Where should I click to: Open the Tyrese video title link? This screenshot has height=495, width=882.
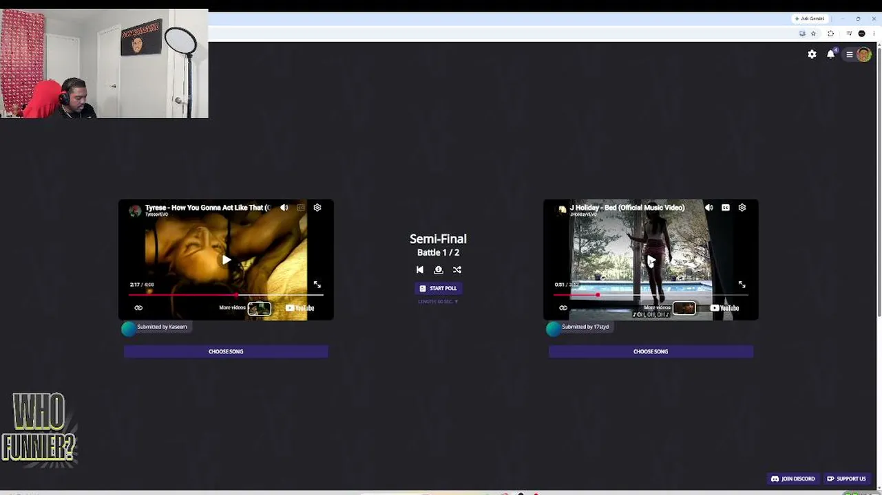coord(207,207)
